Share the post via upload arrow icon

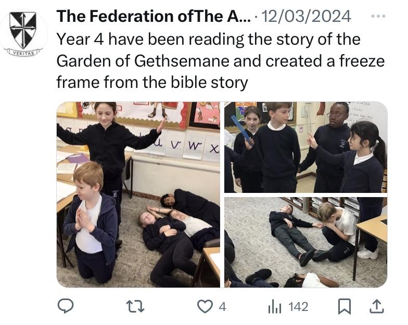377,306
